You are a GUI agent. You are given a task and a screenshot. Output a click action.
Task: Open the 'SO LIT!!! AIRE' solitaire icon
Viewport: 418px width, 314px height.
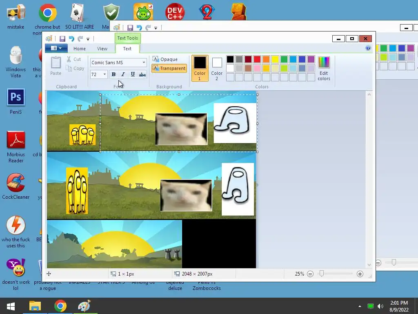80,16
